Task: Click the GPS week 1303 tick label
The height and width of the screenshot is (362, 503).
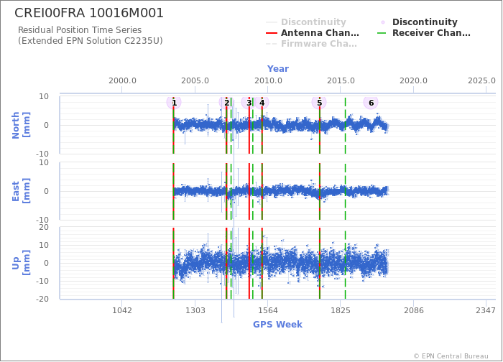Action: 195,310
